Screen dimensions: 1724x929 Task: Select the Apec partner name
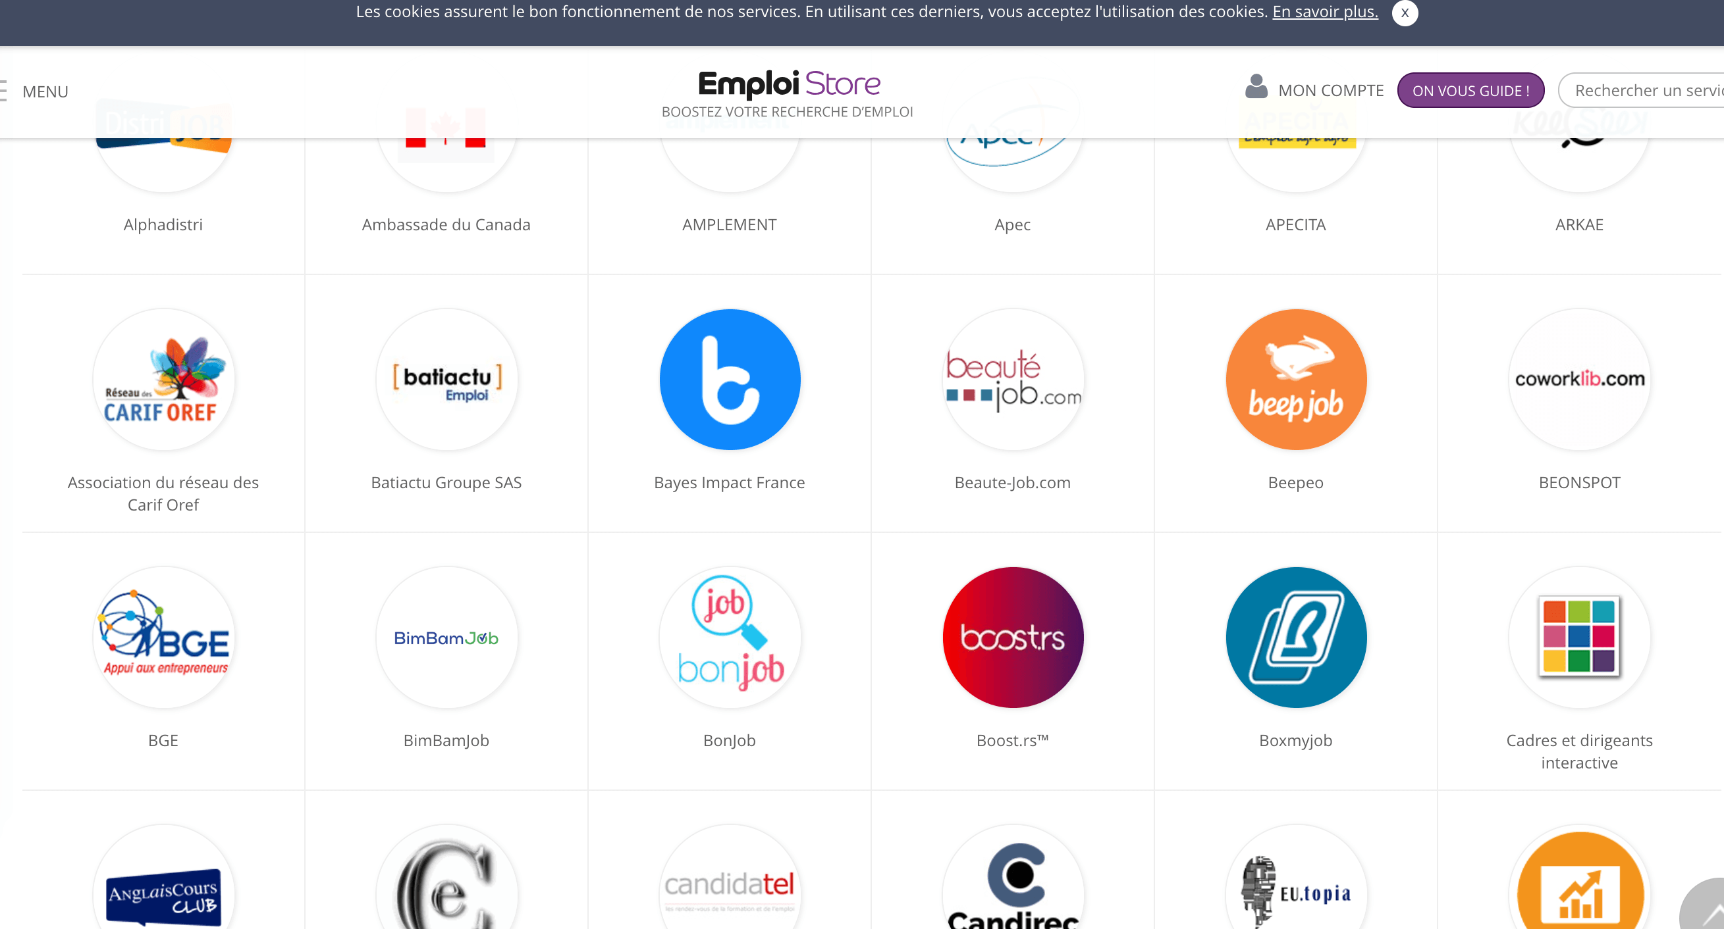(1013, 225)
